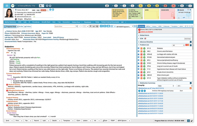Click the Enroll Now button for CCM

click(188, 39)
